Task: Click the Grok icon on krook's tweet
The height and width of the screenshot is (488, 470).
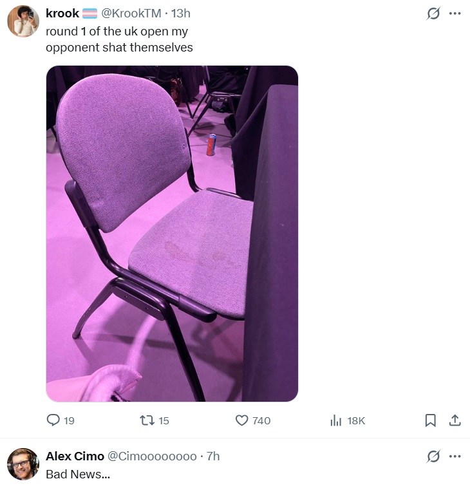Action: 433,14
